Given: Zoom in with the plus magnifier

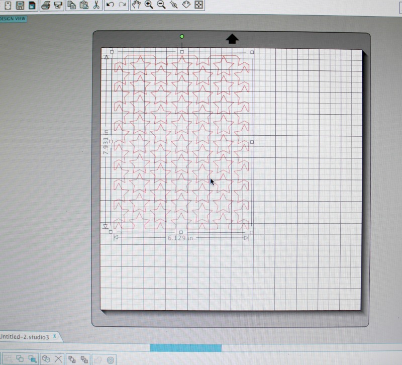Looking at the screenshot, I should tap(149, 5).
